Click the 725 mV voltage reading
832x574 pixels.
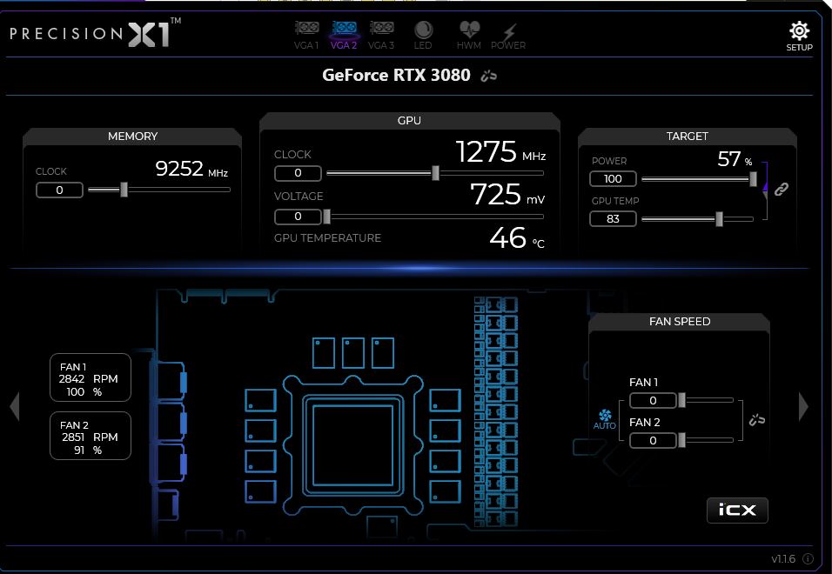point(507,195)
